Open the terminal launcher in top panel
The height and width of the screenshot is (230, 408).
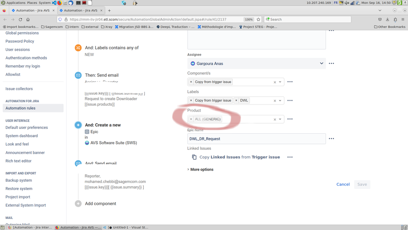click(x=78, y=3)
